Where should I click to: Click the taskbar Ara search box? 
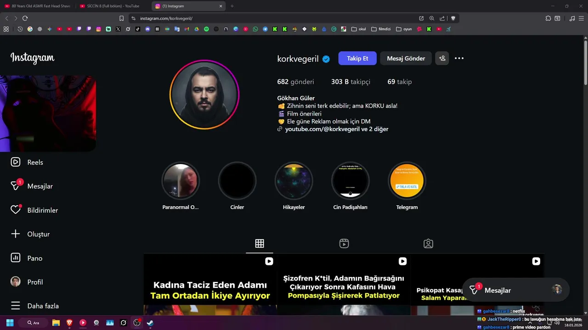33,323
